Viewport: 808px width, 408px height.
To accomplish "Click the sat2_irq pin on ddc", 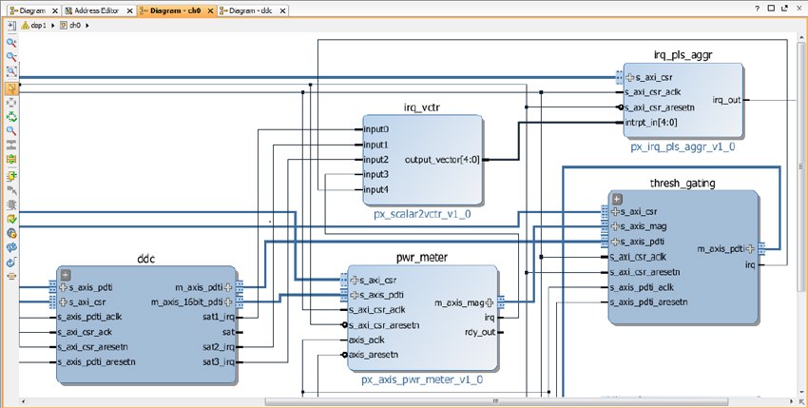I will 219,347.
